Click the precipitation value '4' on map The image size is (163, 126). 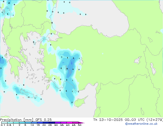click(73, 69)
